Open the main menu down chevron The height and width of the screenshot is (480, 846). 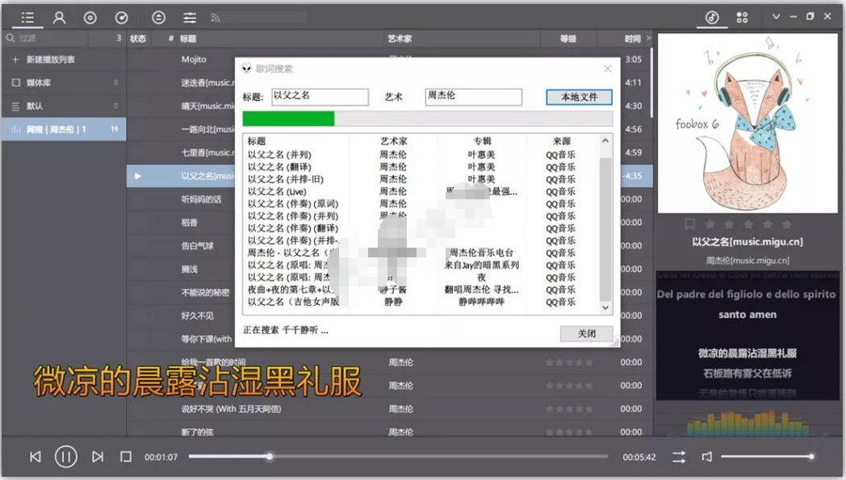pyautogui.click(x=776, y=16)
